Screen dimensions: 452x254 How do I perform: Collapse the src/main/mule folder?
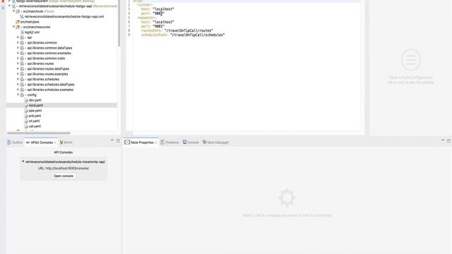pos(13,11)
